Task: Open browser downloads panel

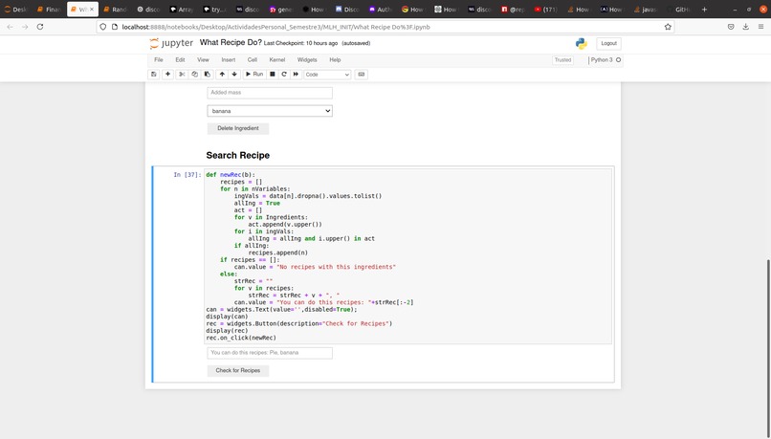Action: click(745, 27)
